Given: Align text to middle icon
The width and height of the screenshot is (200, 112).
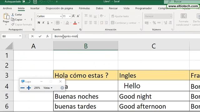Looking at the screenshot, I should 91,16.
